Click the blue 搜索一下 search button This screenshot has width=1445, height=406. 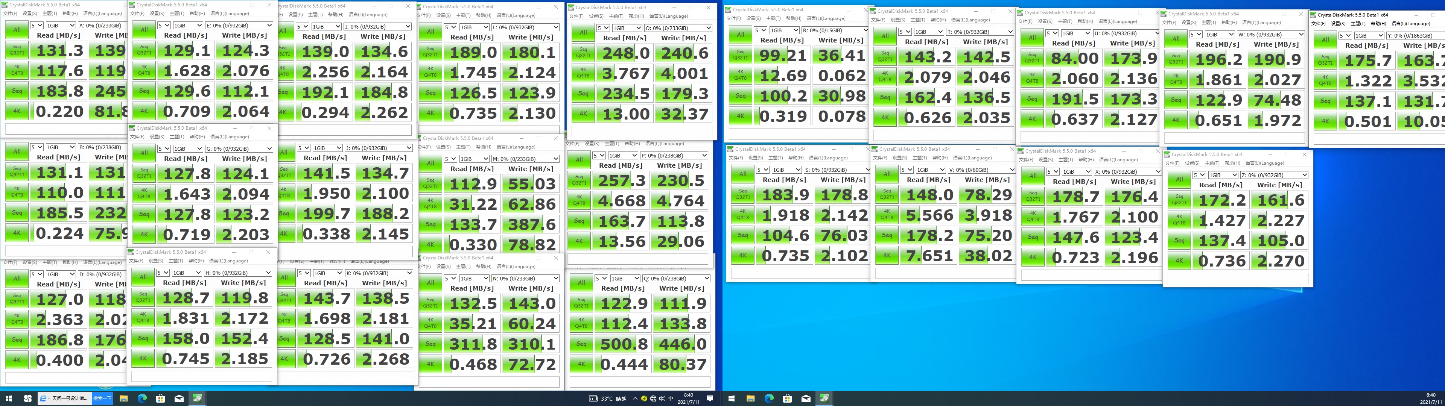(102, 399)
